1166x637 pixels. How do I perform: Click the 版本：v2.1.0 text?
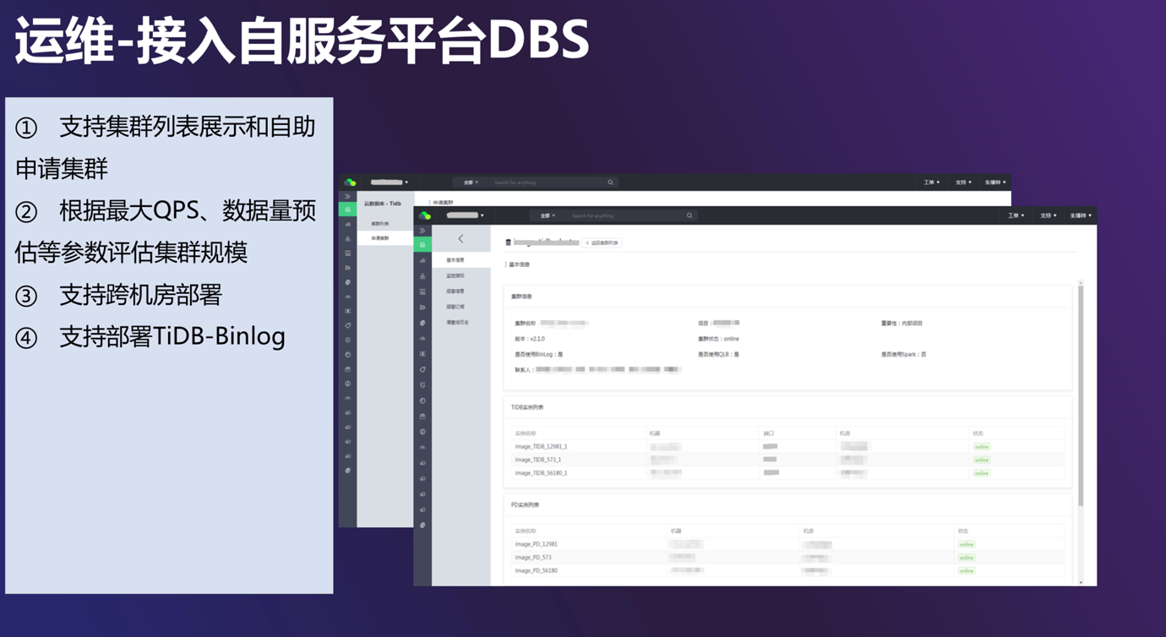coord(530,339)
